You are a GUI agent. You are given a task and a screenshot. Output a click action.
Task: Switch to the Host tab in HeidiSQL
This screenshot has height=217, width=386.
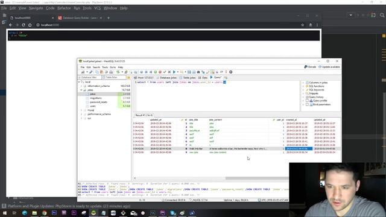[144, 78]
